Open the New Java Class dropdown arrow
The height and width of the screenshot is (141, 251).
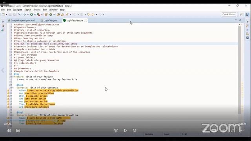pos(54,14)
